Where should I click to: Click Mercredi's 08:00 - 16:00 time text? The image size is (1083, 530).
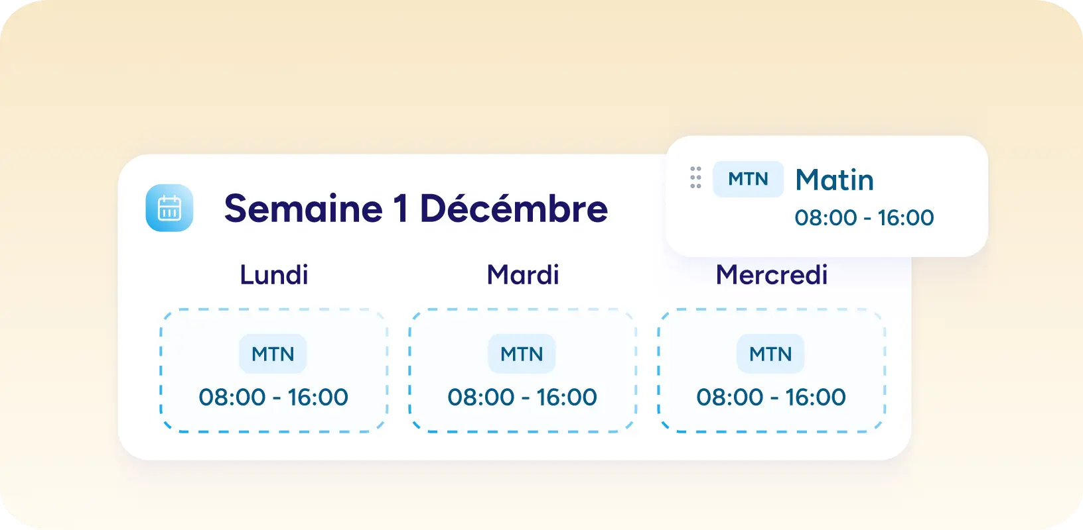pos(771,397)
